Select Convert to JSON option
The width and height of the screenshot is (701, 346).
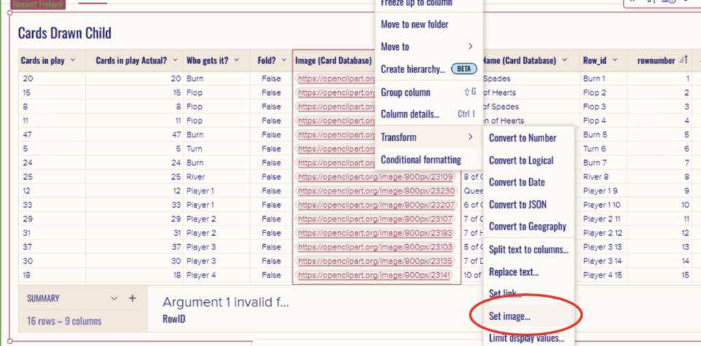tap(518, 204)
